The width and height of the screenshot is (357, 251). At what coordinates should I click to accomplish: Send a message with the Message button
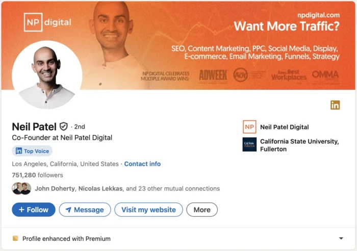(85, 210)
